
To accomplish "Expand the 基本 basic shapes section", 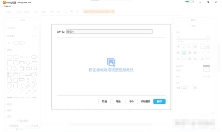I will coord(9,116).
